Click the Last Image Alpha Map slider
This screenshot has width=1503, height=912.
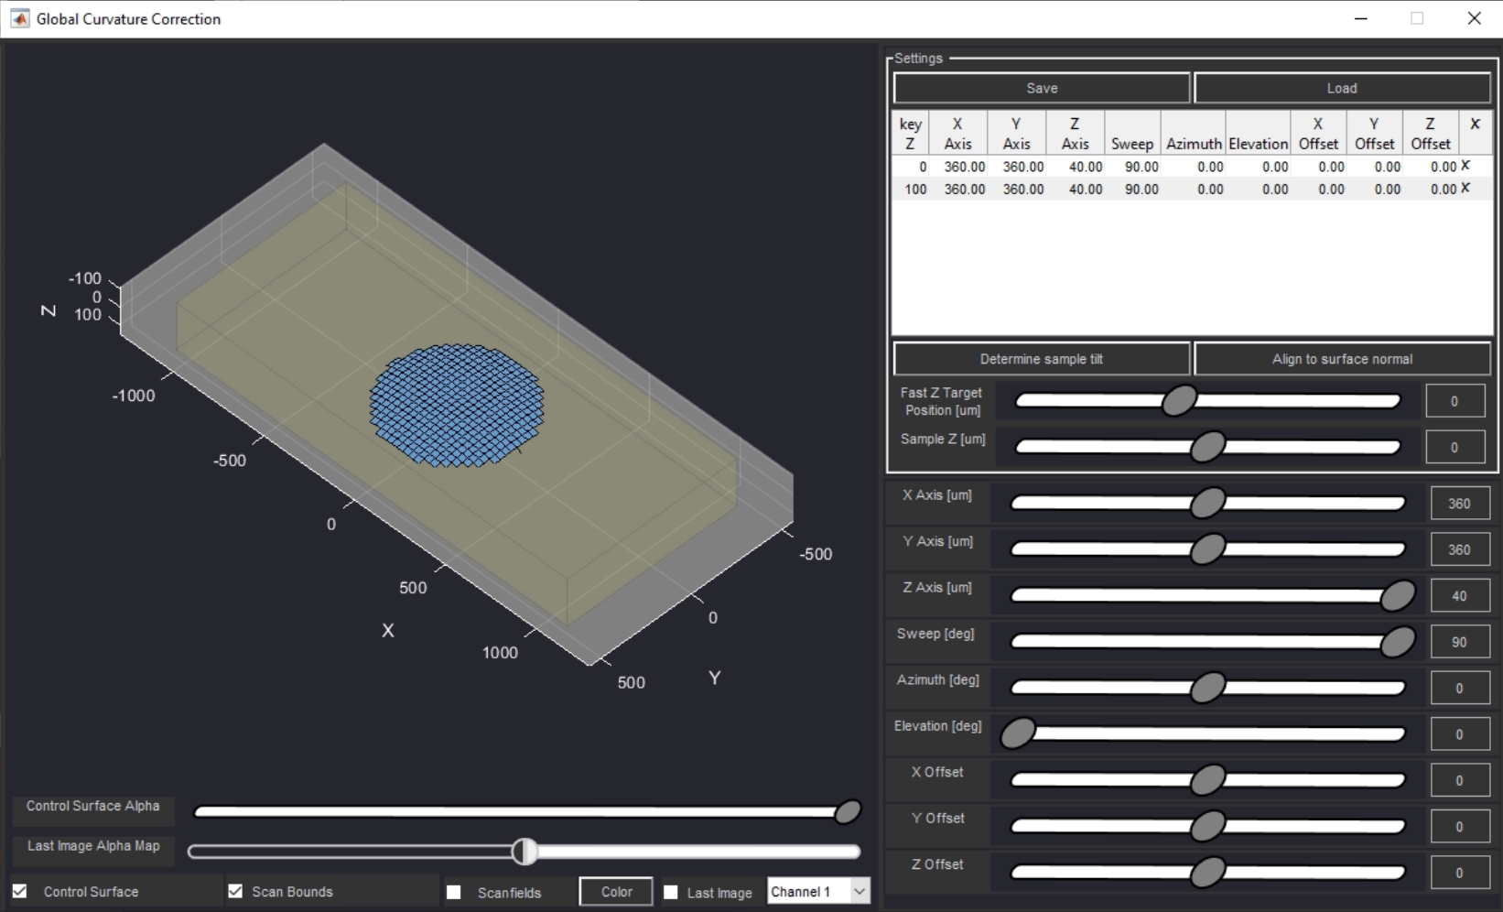(x=524, y=852)
